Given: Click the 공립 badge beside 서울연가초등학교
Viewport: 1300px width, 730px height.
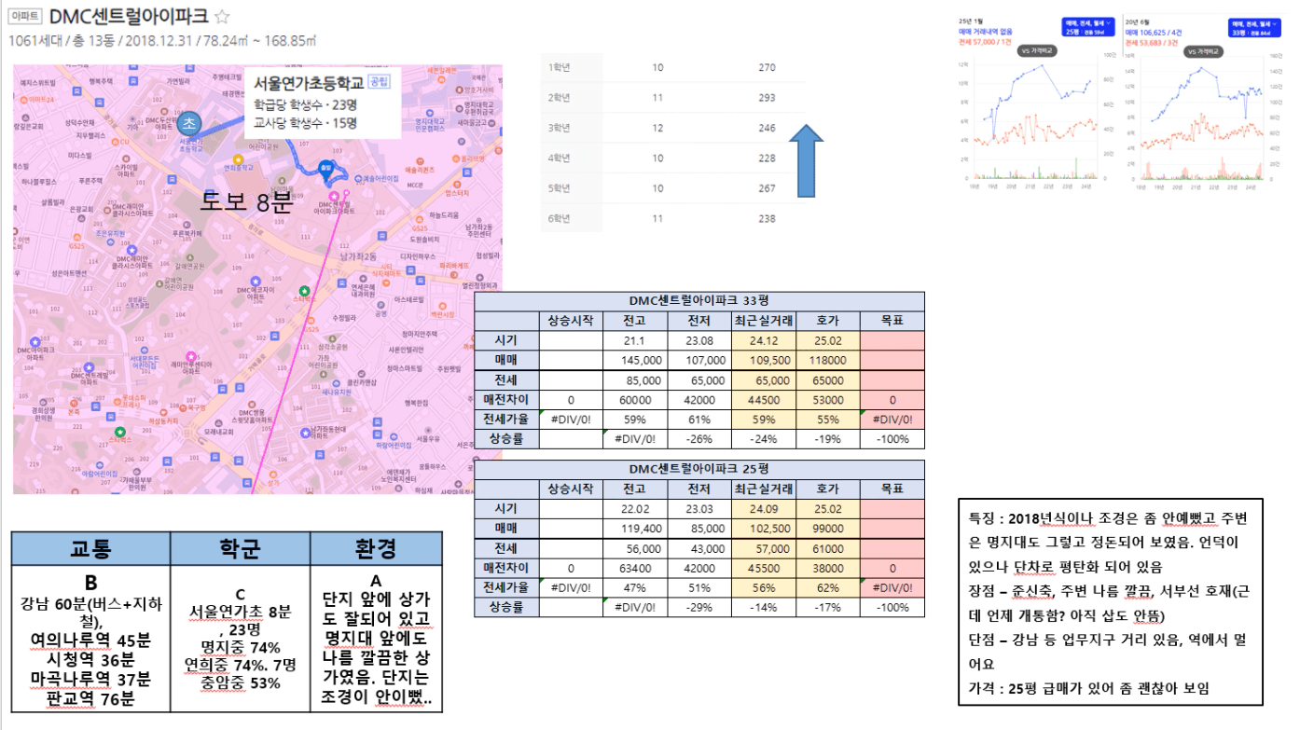Looking at the screenshot, I should [380, 82].
